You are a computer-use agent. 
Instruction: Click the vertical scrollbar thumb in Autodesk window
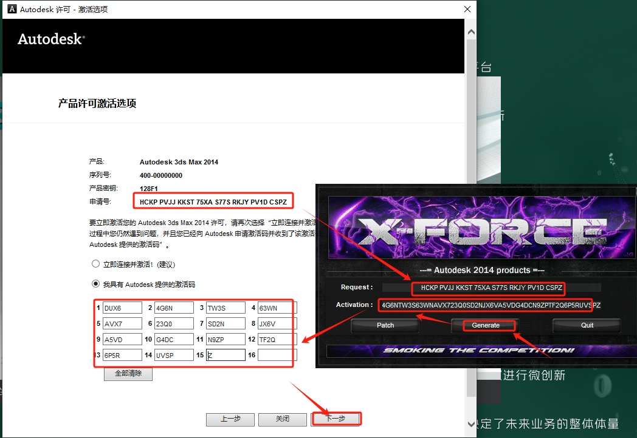(471, 217)
